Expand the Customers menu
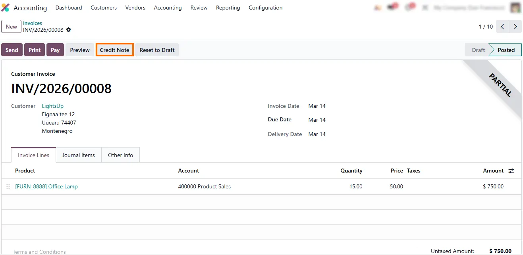Screen dimensions: 523x255 coord(104,8)
